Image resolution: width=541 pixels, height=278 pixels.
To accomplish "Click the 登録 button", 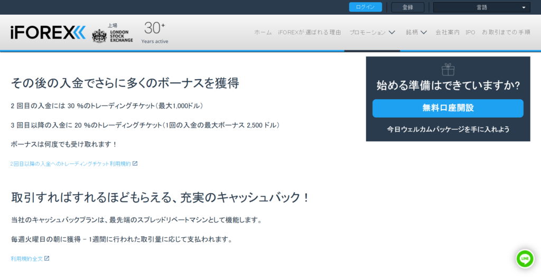I will tap(407, 7).
